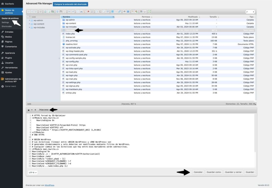This screenshot has height=188, width=272.
Task: Click the Forward arrow in file manager toolbar
Action: click(32, 12)
